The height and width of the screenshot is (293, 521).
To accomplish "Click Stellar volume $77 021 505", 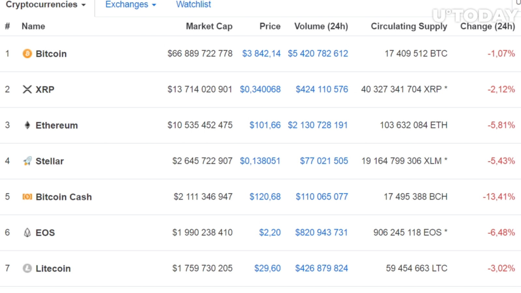I will pyautogui.click(x=324, y=161).
